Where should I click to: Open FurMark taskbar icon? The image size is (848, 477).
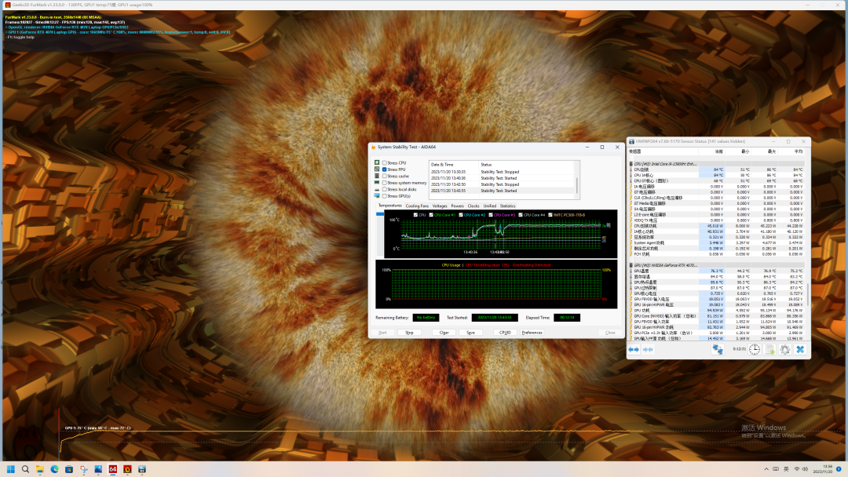(x=128, y=469)
